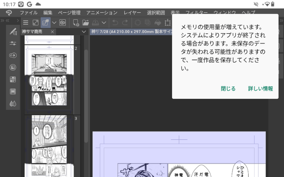284x177 pixels.
Task: Open the 編集 menu
Action: click(48, 13)
